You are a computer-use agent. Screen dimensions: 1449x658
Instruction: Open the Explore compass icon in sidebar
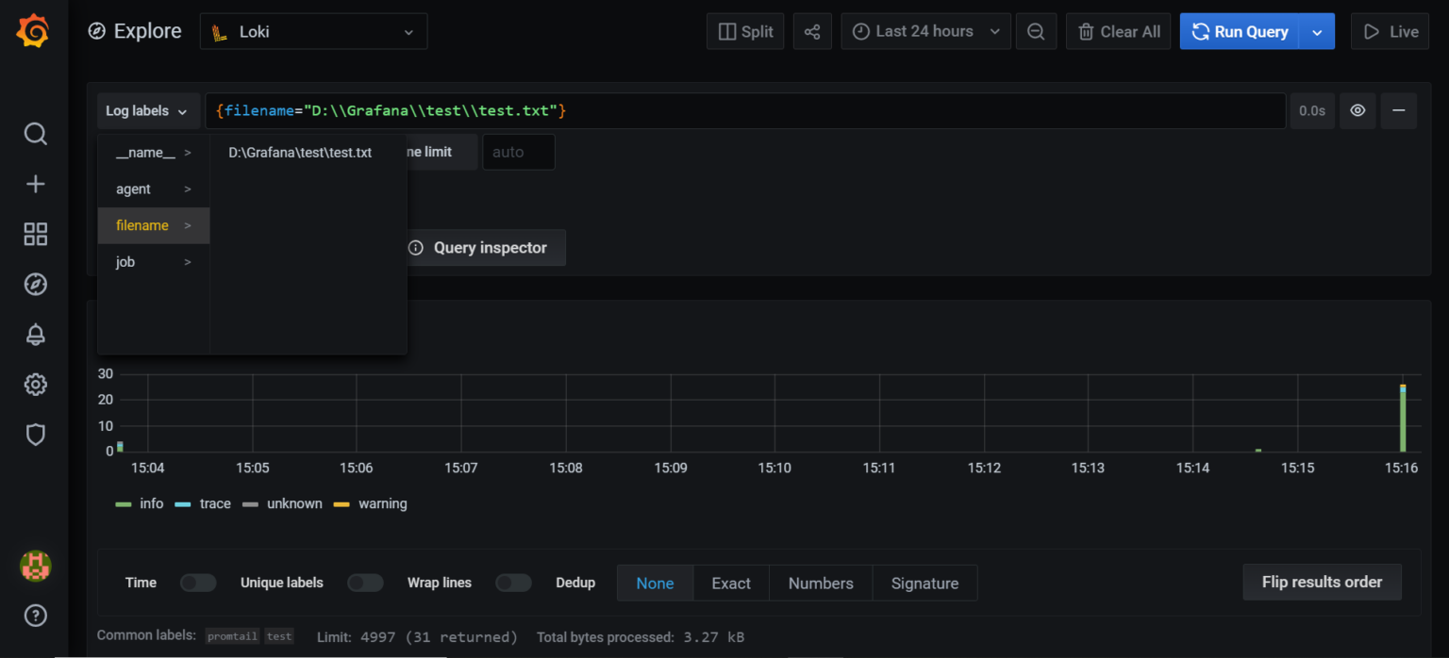(35, 284)
